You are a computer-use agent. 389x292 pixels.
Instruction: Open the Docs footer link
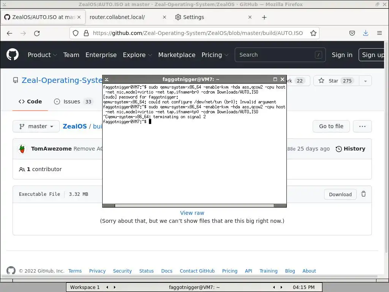click(x=167, y=271)
